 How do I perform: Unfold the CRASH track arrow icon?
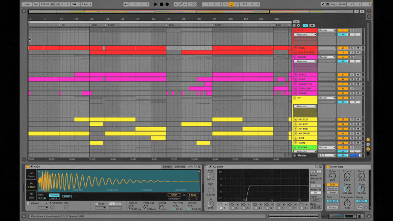pyautogui.click(x=296, y=93)
